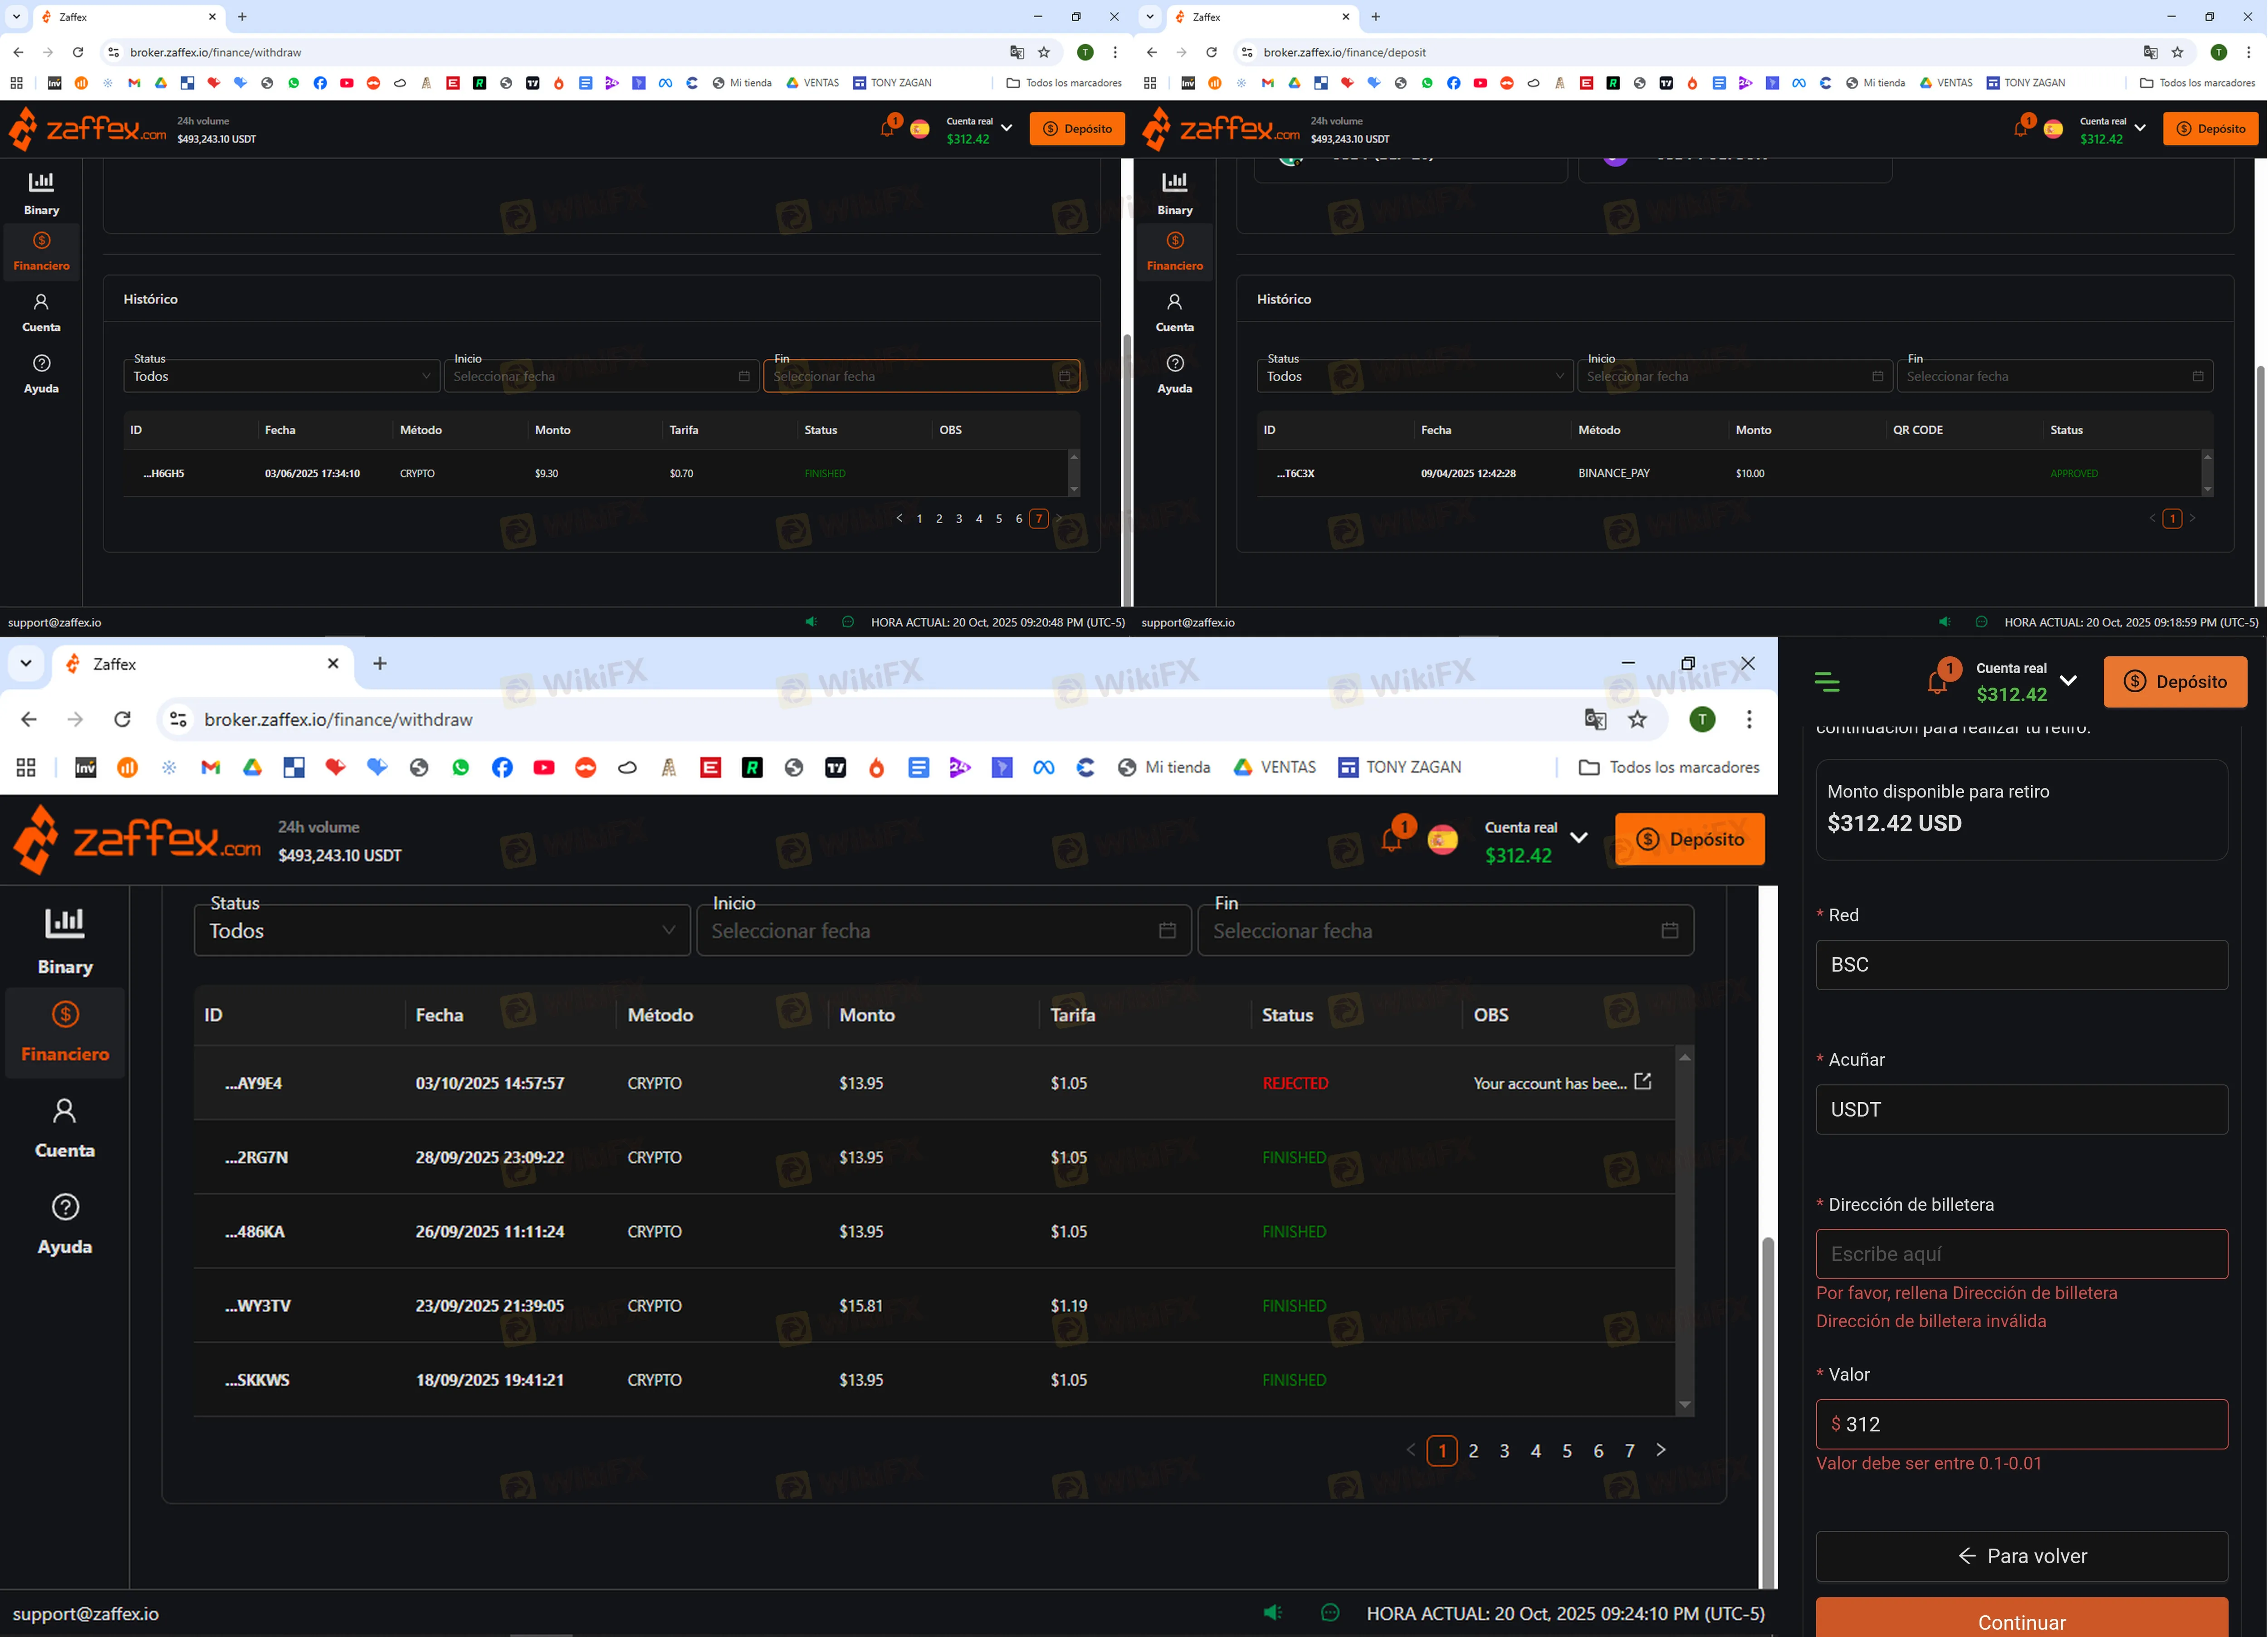
Task: Click the sound speaker icon in bottom status bar
Action: 1272,1612
